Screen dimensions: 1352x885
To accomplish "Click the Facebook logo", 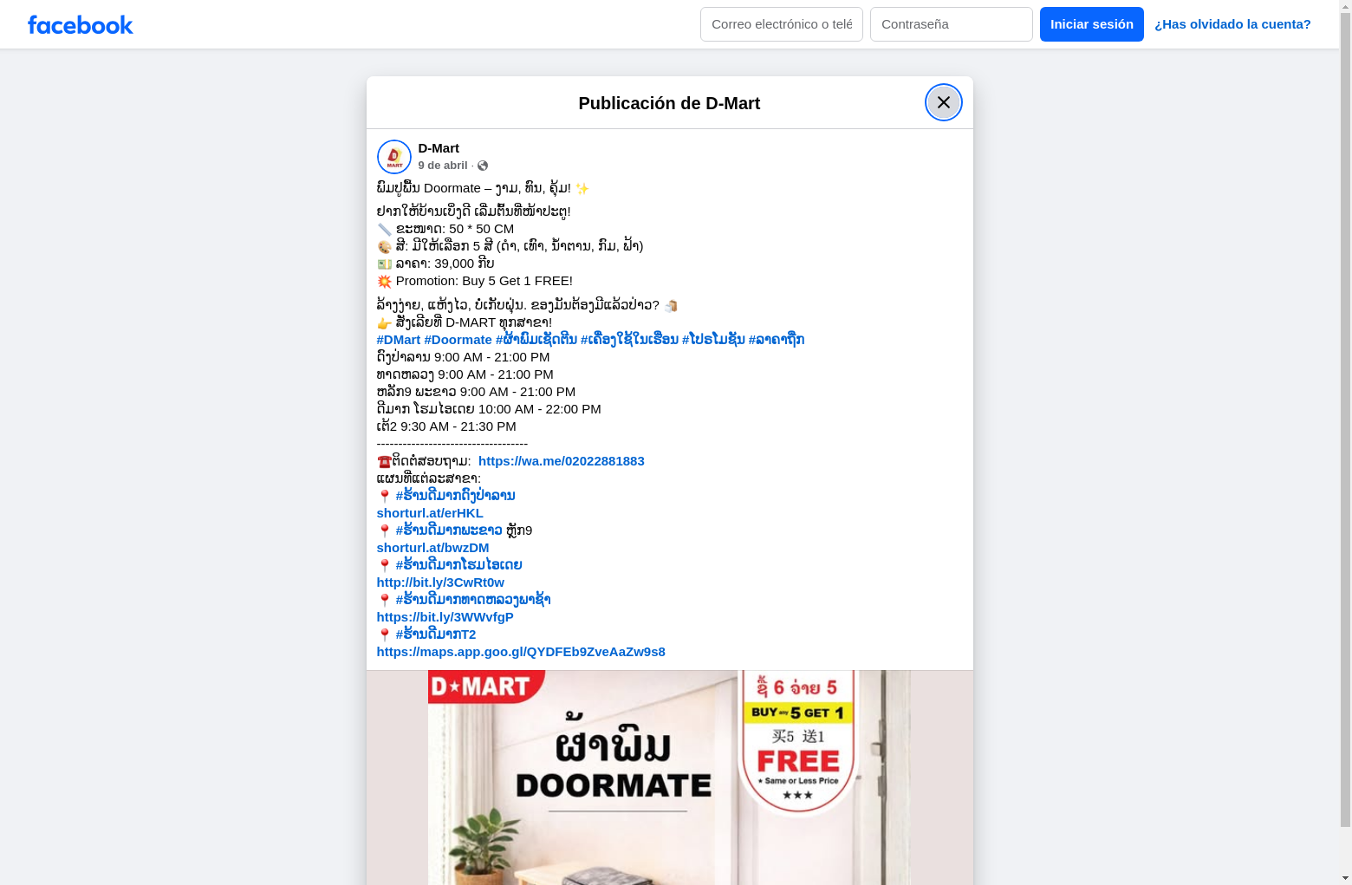I will [81, 24].
